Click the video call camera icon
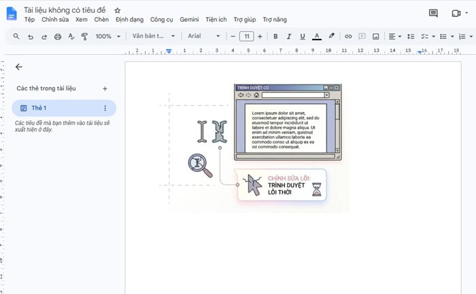The image size is (476, 294). (x=456, y=14)
